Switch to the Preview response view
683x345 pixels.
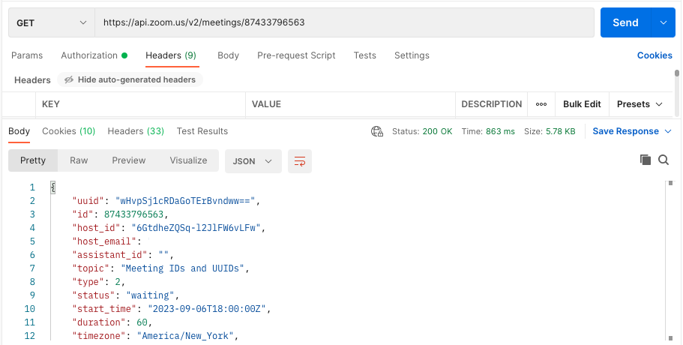(128, 160)
